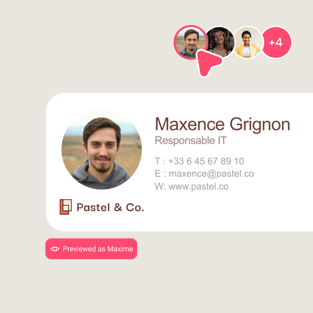Click the Responsable IT job title
This screenshot has height=313, width=313.
point(191,140)
